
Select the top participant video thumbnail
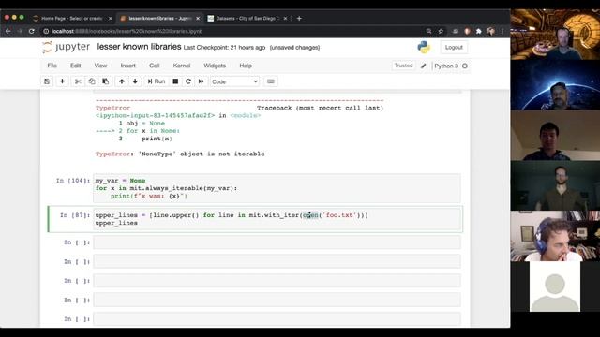point(555,35)
